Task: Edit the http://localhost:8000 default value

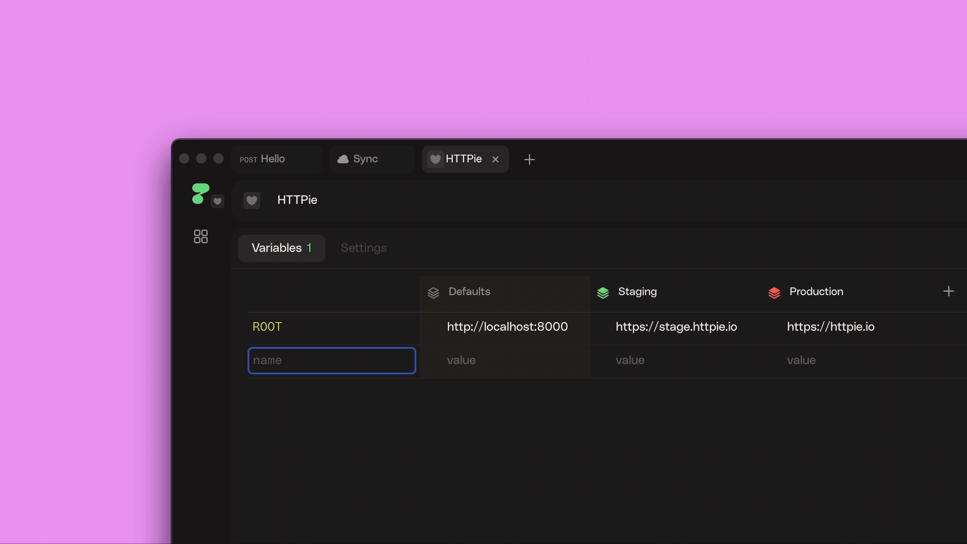Action: pyautogui.click(x=507, y=327)
